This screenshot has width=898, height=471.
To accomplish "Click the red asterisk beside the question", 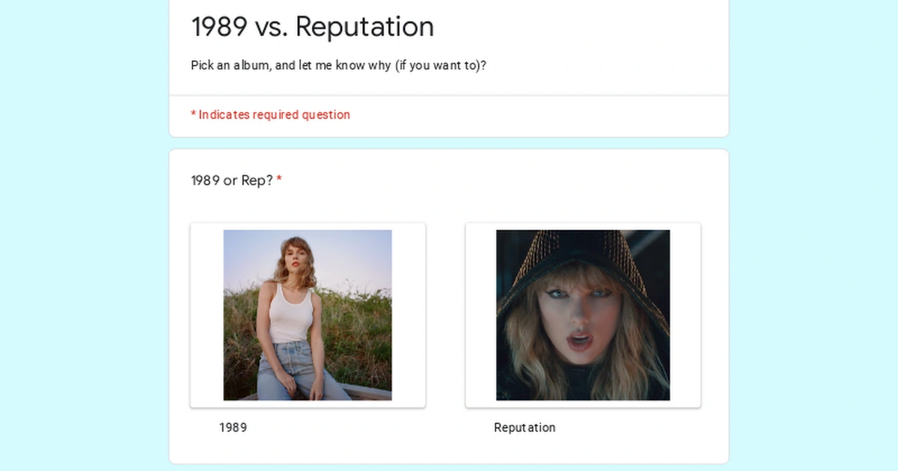I will 278,179.
